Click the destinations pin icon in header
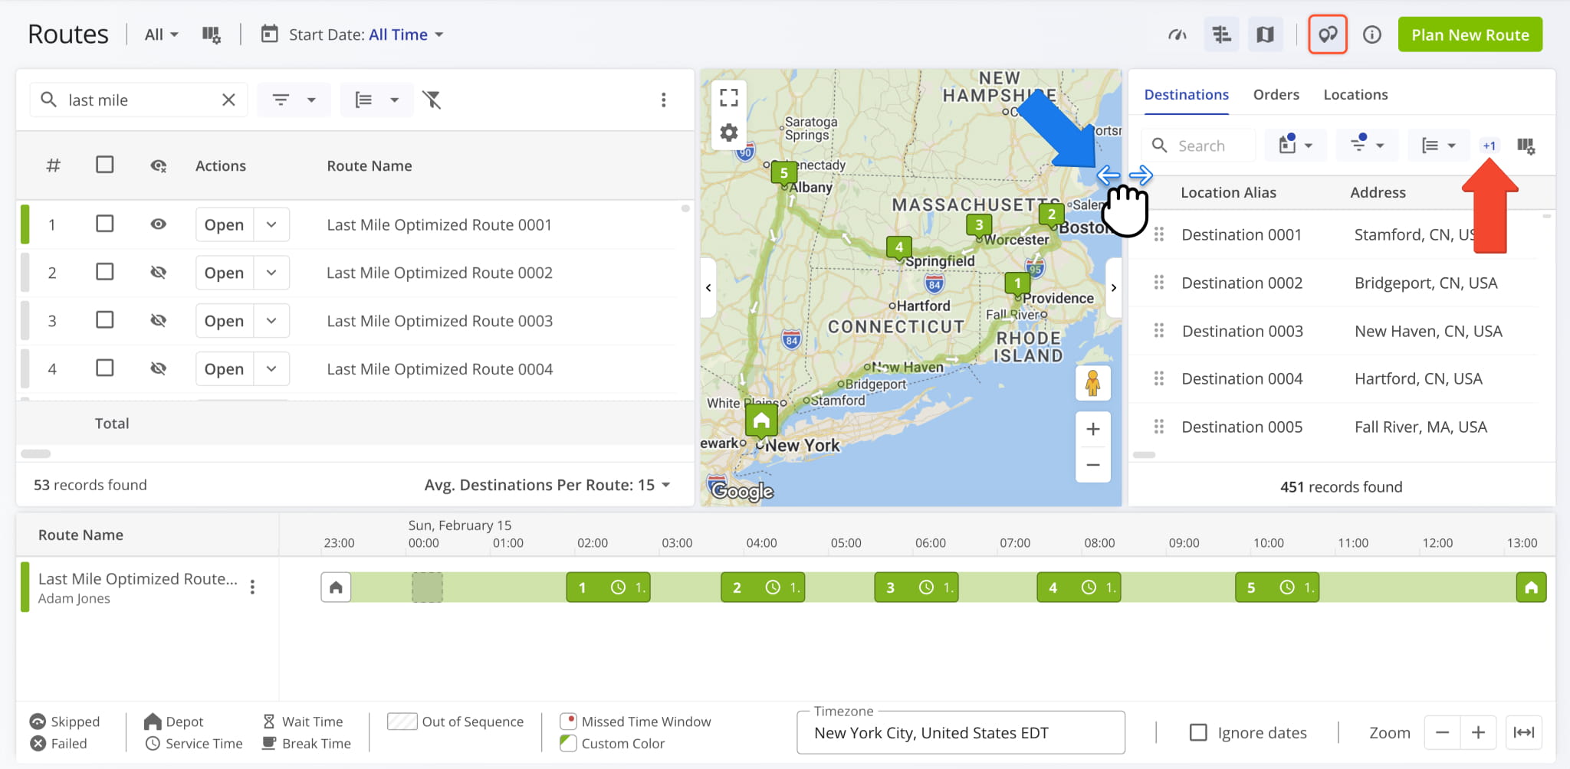The width and height of the screenshot is (1570, 769). point(1328,34)
